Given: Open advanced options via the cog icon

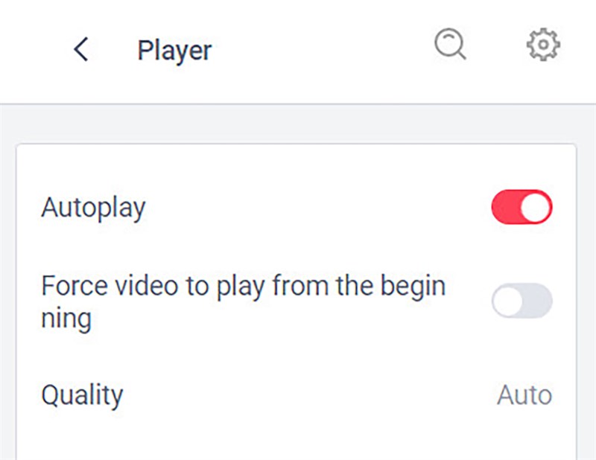Looking at the screenshot, I should tap(542, 44).
